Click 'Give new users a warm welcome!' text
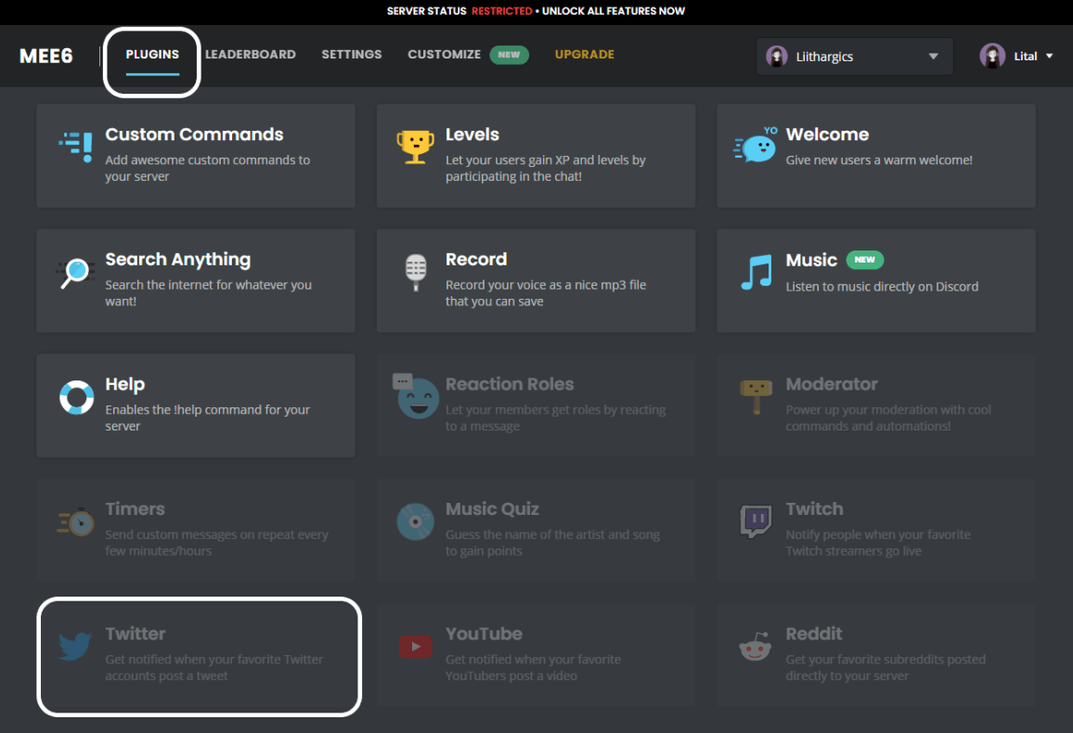The image size is (1073, 733). click(x=879, y=160)
